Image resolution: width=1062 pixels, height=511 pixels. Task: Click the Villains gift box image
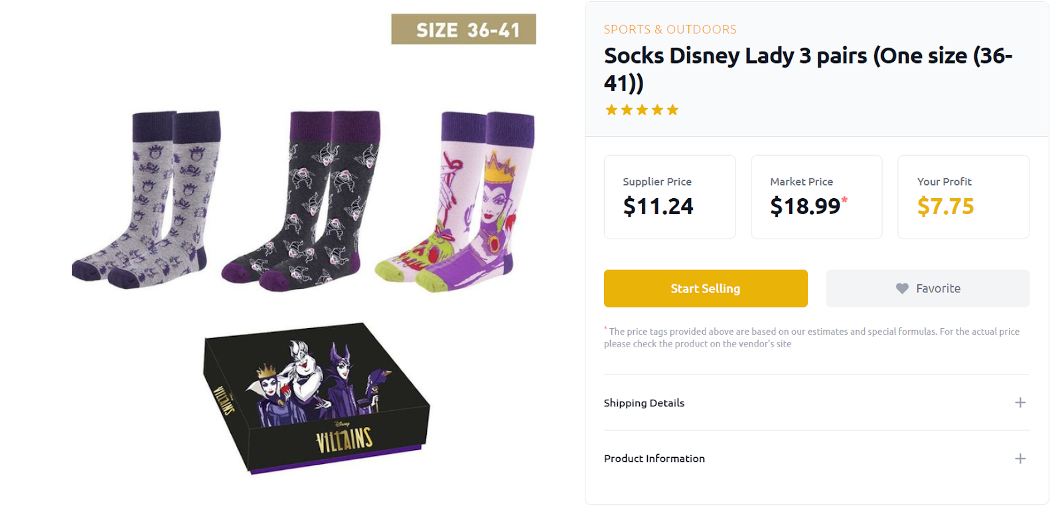tap(316, 398)
